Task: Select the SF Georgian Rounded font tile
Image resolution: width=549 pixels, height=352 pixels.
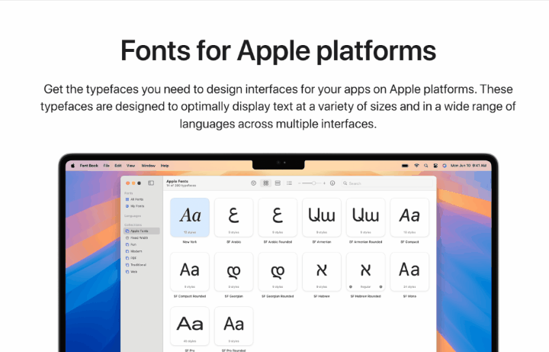Action: (x=278, y=272)
